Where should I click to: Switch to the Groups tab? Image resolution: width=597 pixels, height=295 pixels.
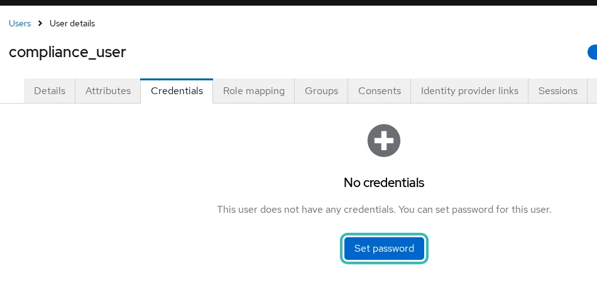(321, 91)
